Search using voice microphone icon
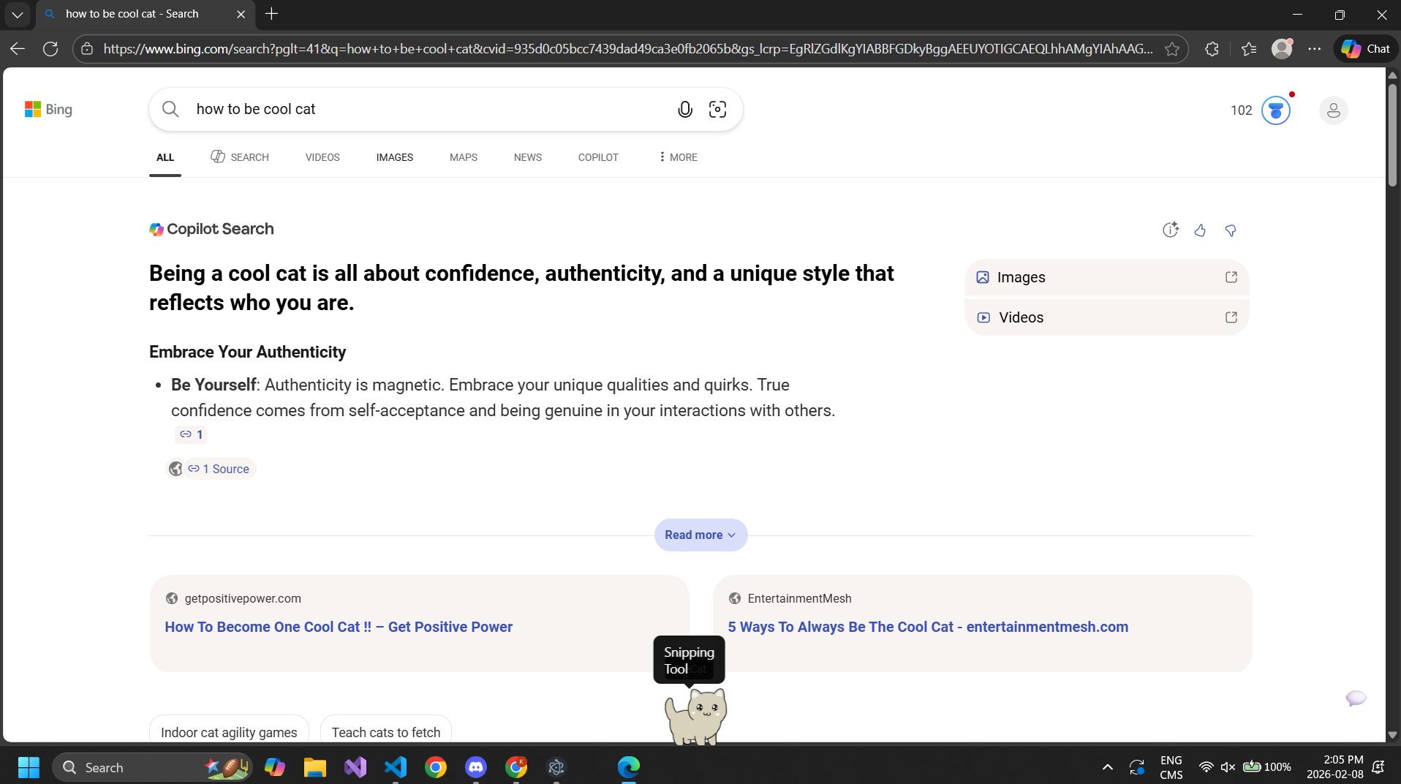This screenshot has width=1401, height=784. (x=685, y=110)
